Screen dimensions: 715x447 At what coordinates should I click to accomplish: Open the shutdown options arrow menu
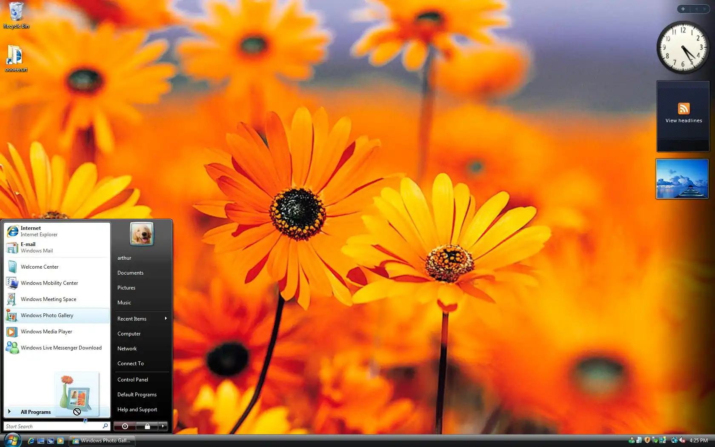[163, 426]
